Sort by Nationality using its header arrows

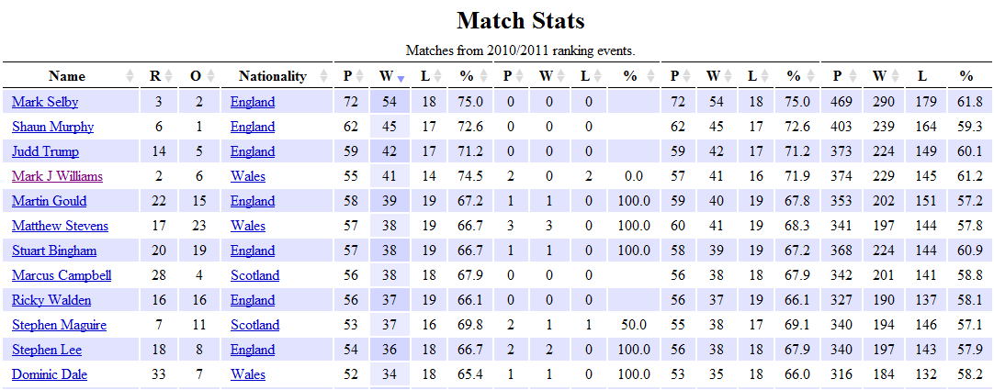(x=321, y=76)
